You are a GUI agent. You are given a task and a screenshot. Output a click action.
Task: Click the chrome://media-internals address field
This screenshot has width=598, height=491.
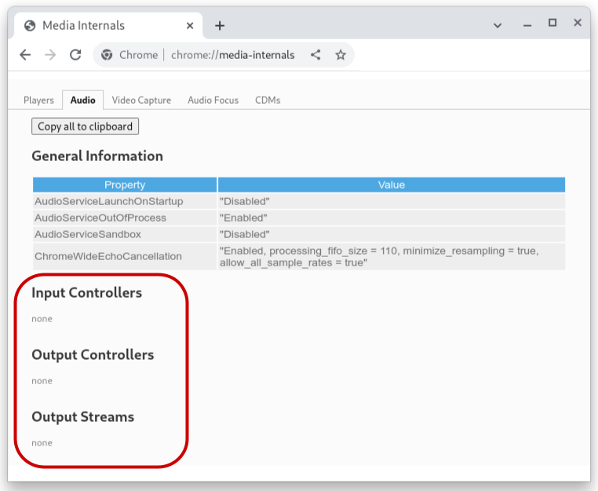[233, 55]
